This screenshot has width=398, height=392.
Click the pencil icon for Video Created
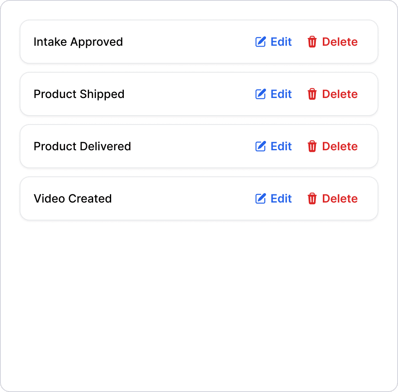pos(260,198)
